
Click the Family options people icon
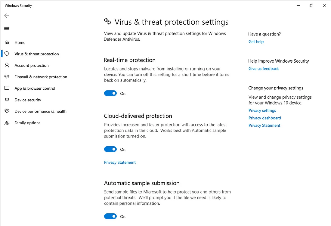(7, 123)
